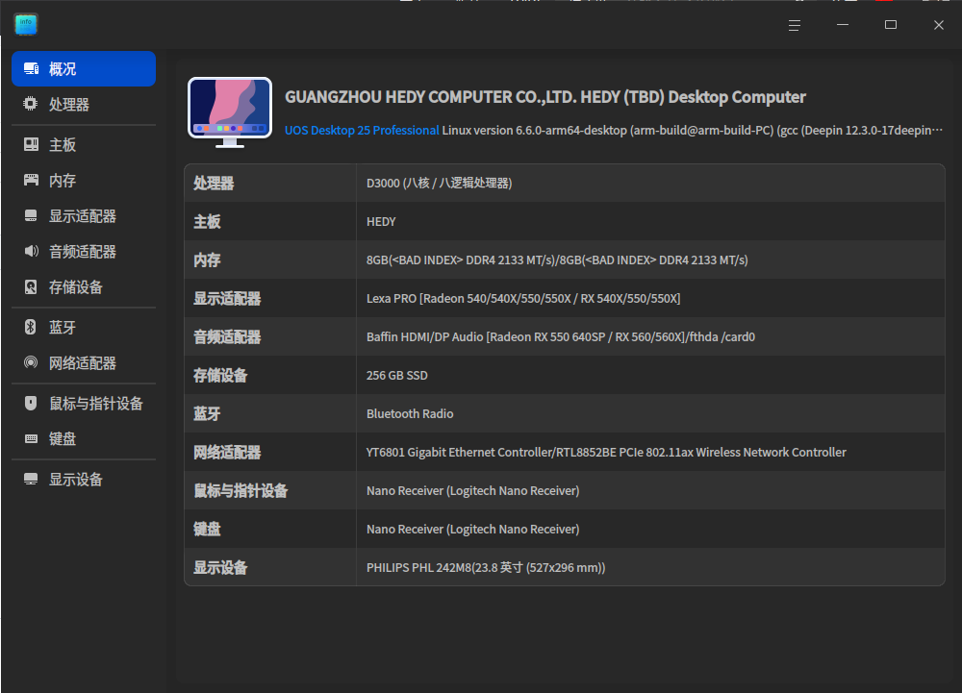Click the Bluetooth icon in sidebar
The image size is (962, 693).
click(x=30, y=327)
